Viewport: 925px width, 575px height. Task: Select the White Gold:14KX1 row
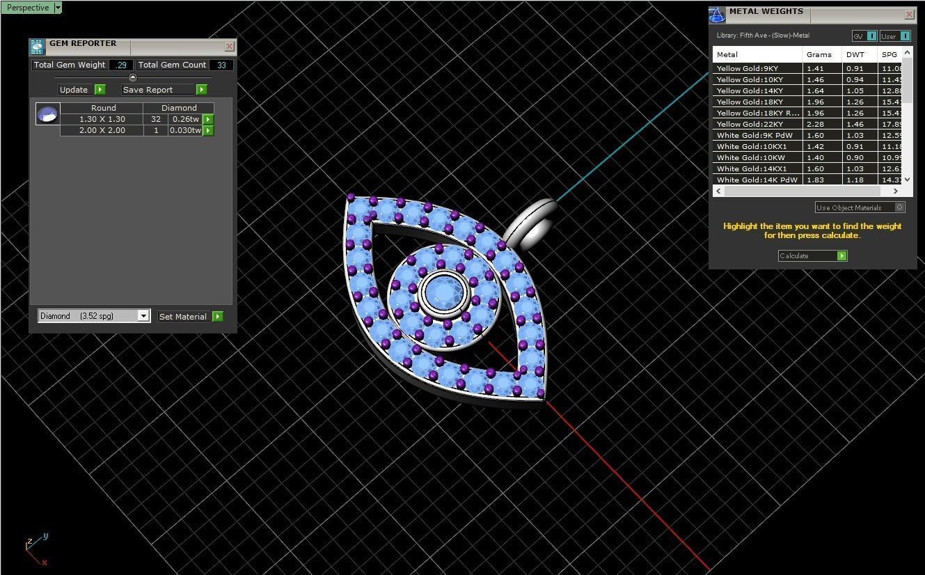coord(807,168)
